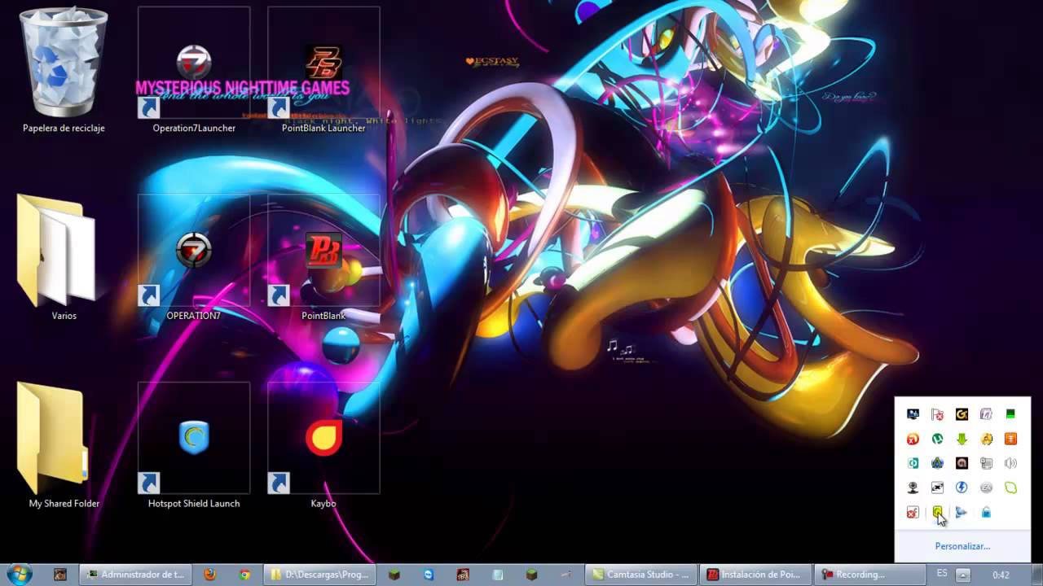The image size is (1043, 586).
Task: Select the Operation7Launcher shortcut
Action: (x=194, y=71)
